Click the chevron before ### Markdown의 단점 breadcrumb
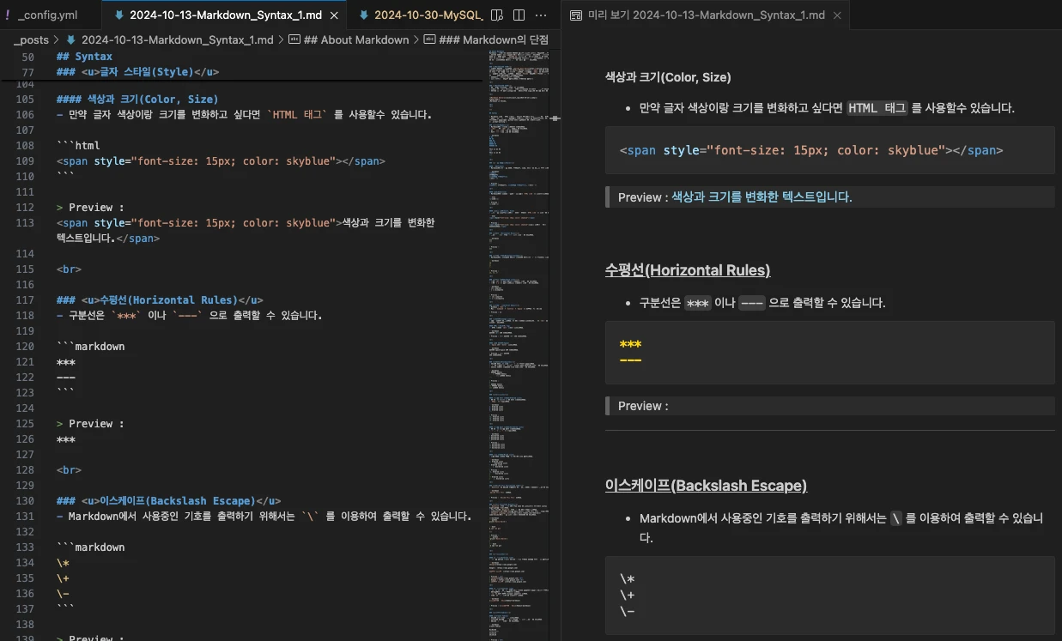 click(416, 39)
